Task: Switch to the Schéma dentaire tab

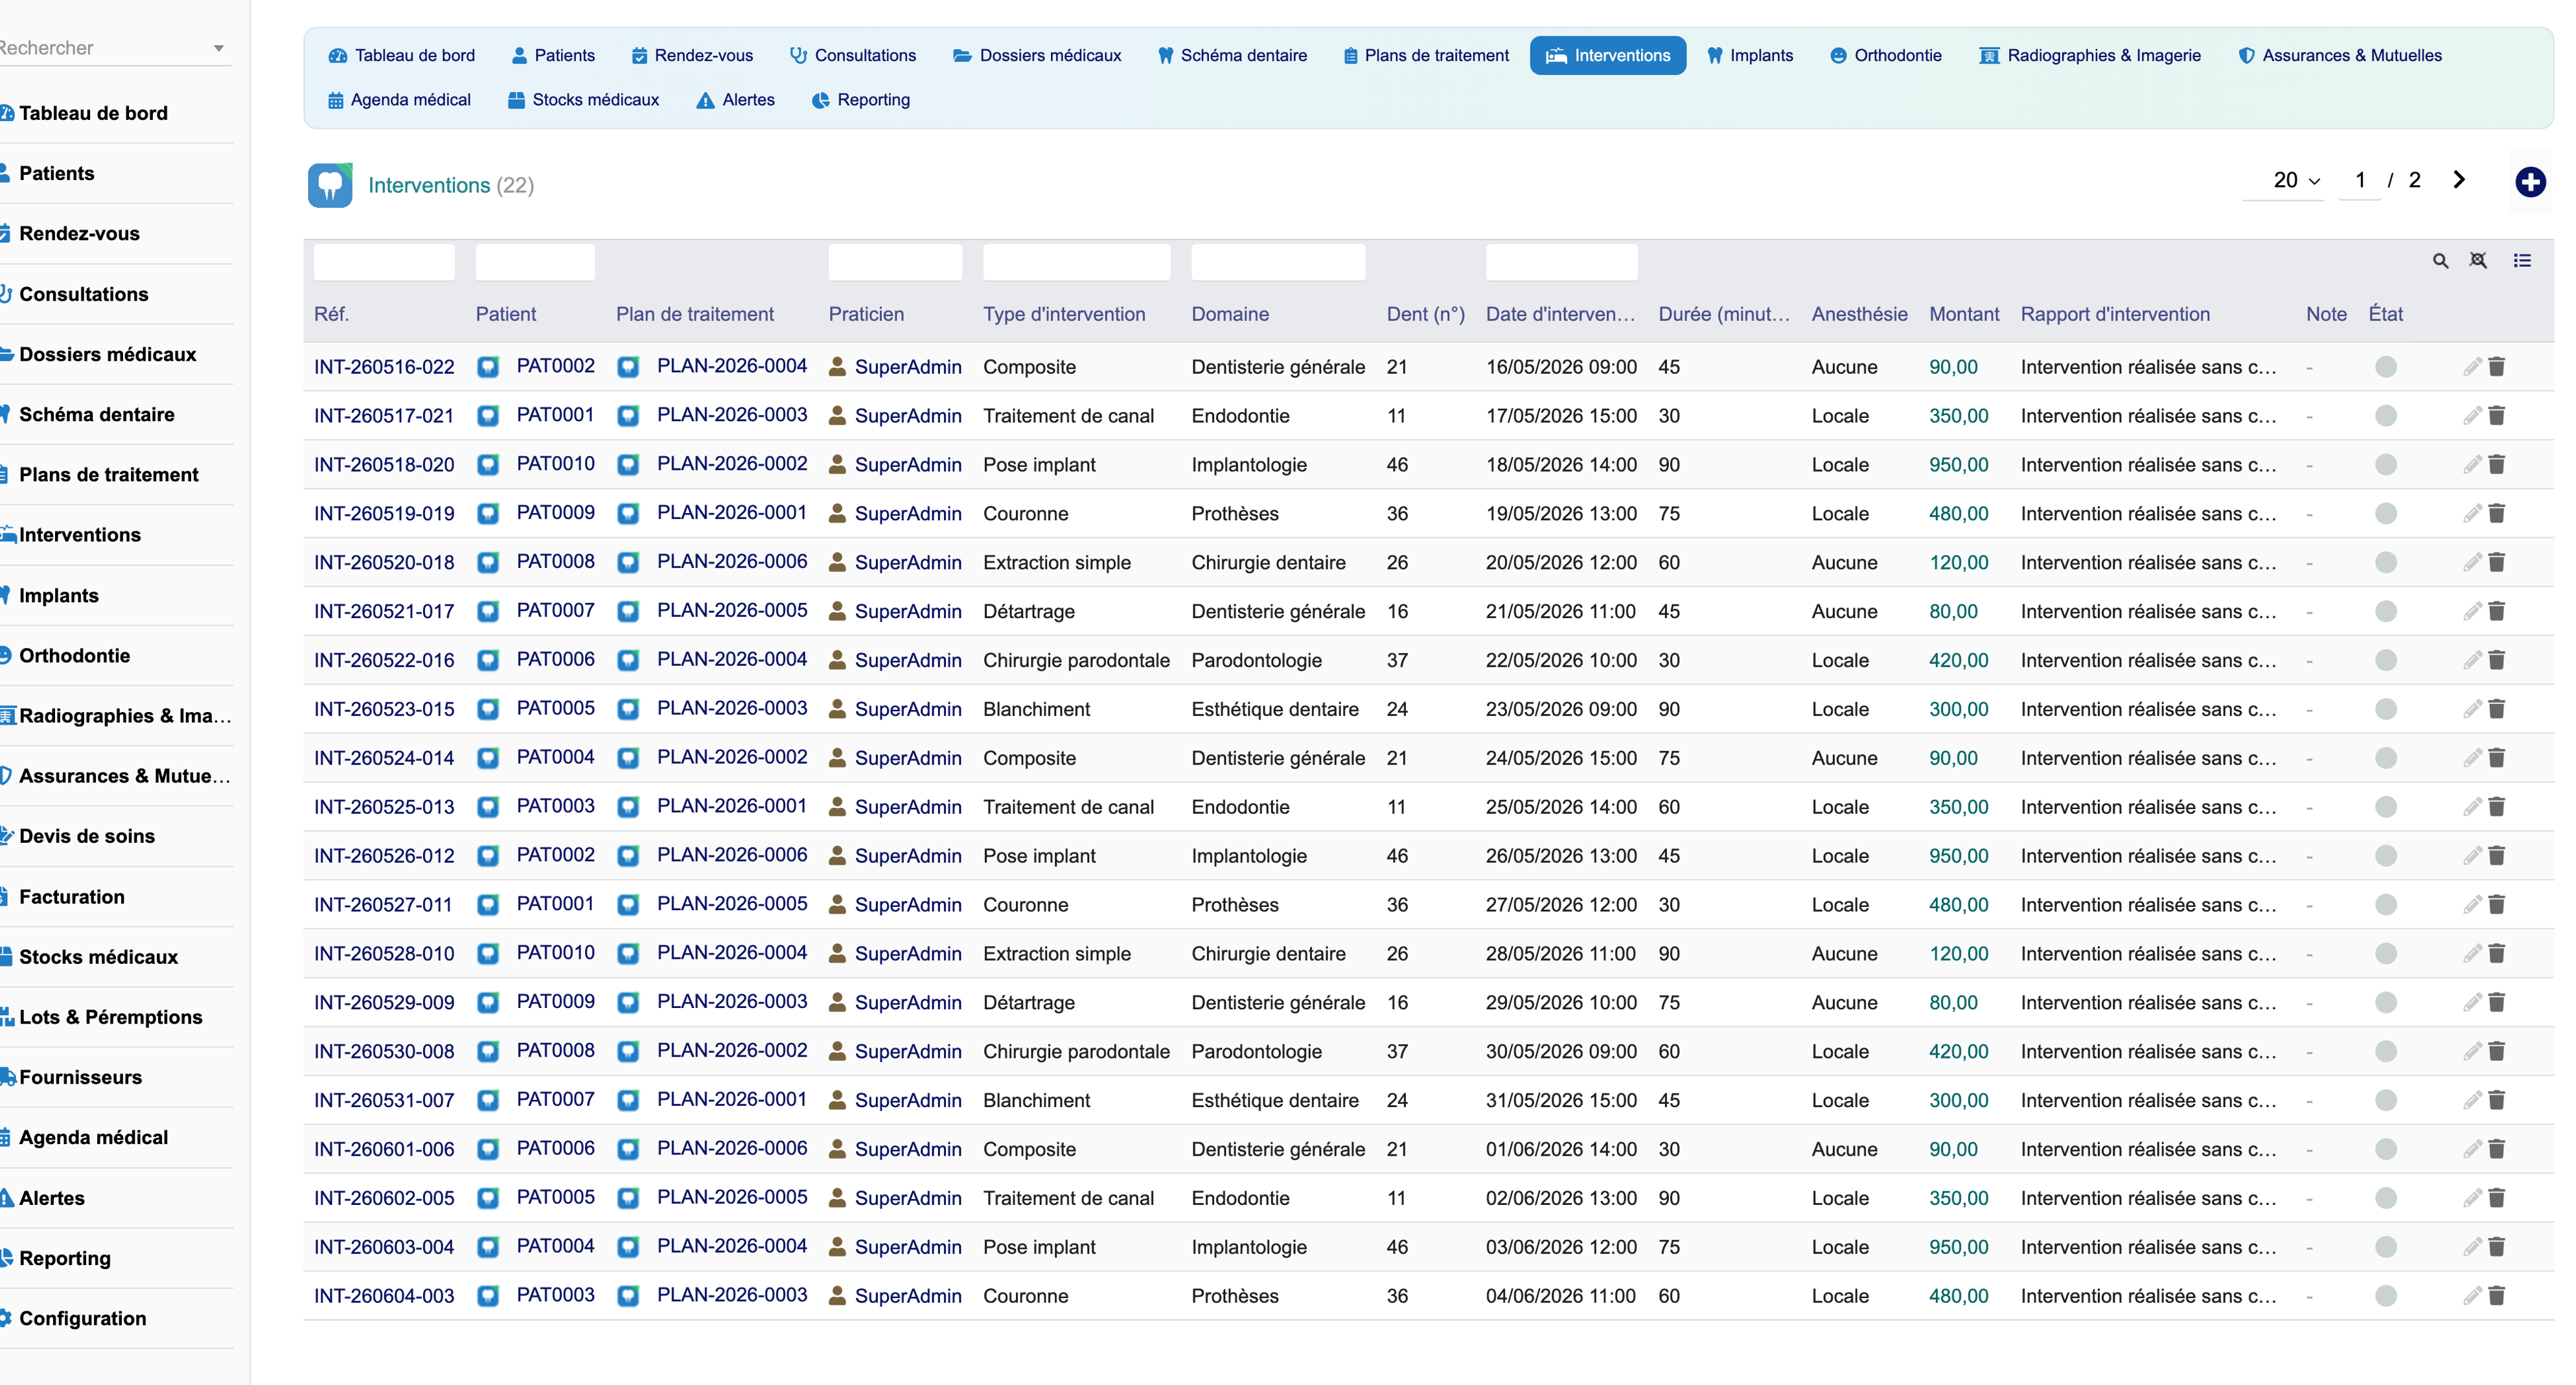Action: point(1232,56)
